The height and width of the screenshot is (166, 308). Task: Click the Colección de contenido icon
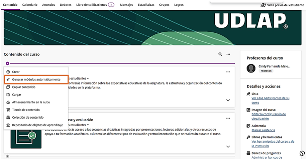8,117
